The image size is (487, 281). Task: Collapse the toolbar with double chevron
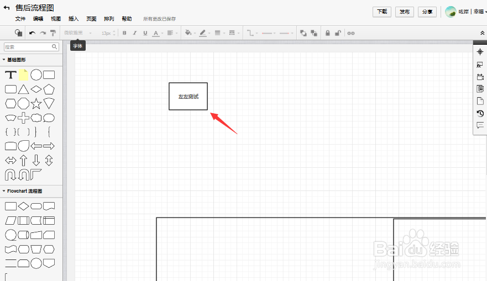coord(483,33)
